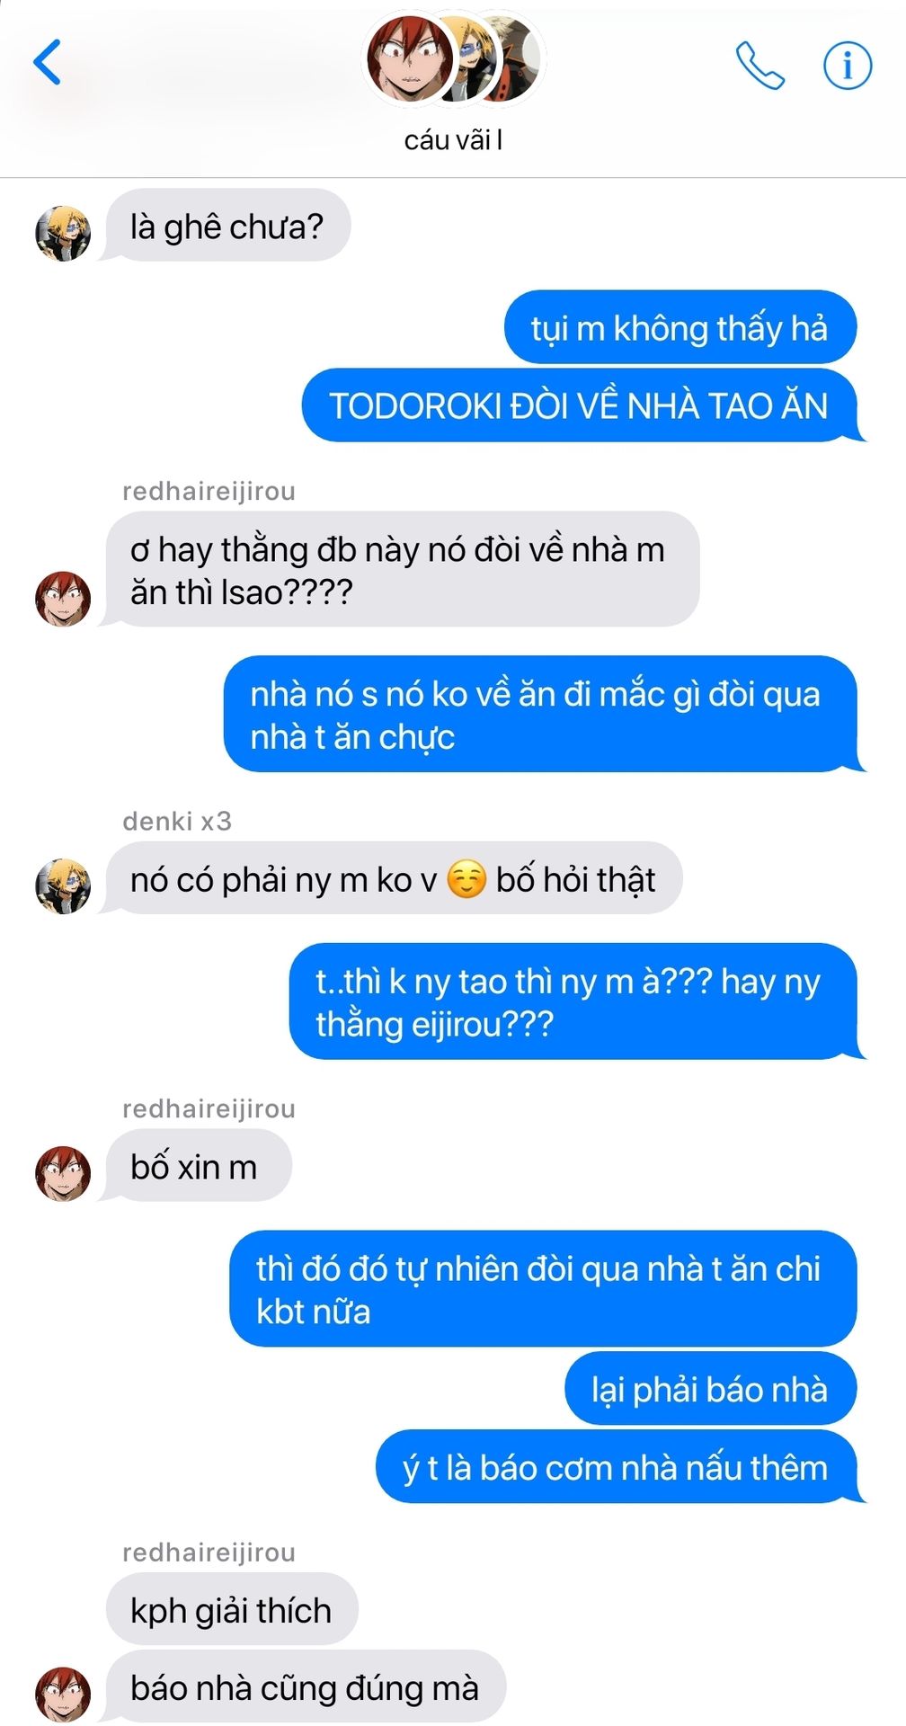Tap red-haired avatar beside "báo nhà cũng đúng mà"
This screenshot has height=1726, width=906.
63,1695
